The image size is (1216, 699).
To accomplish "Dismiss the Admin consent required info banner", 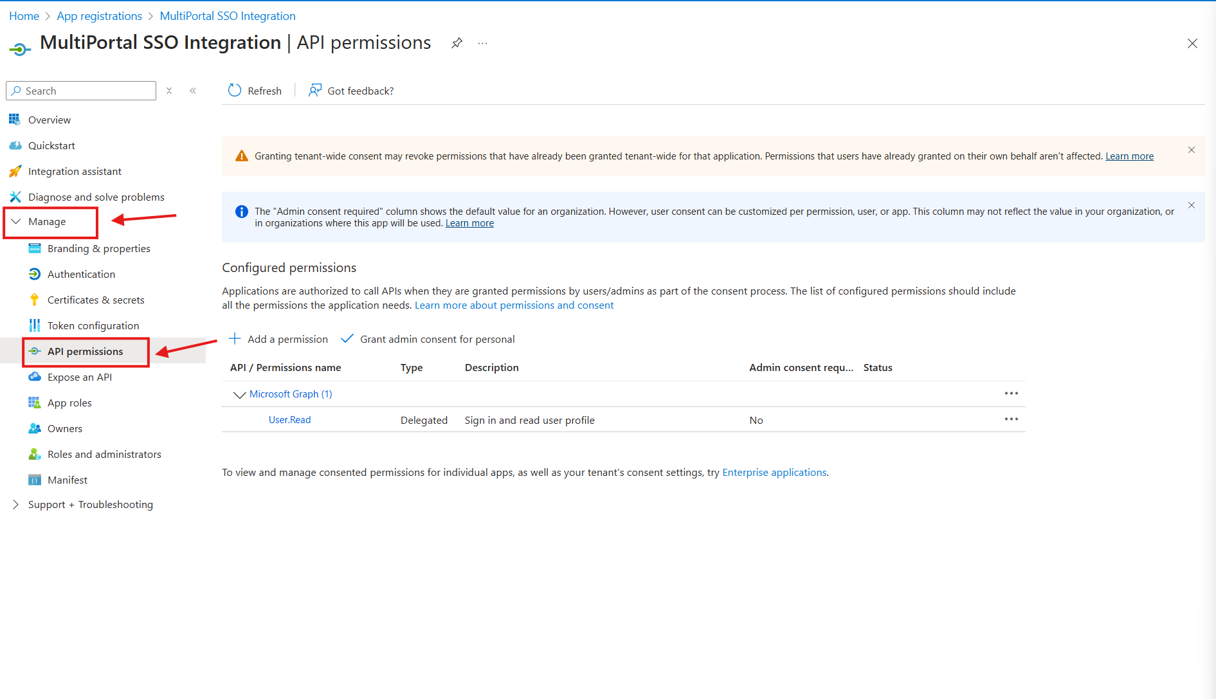I will tap(1191, 205).
